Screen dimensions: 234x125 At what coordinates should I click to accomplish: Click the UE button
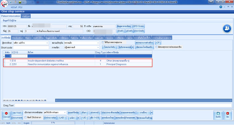84,118
